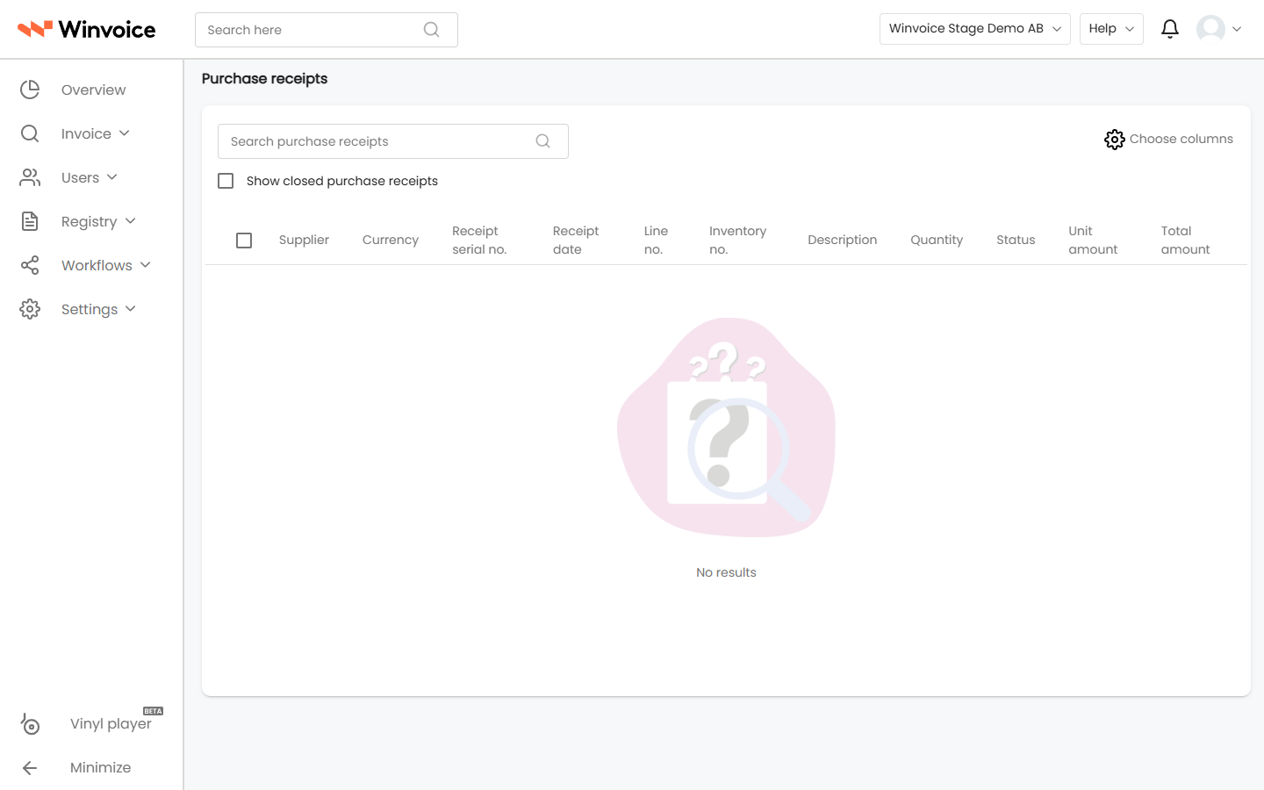Expand the Users menu chevron

click(112, 177)
